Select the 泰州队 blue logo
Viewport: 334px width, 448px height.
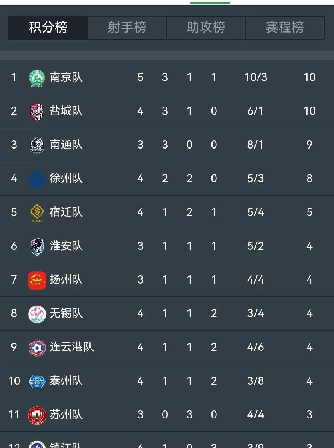click(x=37, y=382)
